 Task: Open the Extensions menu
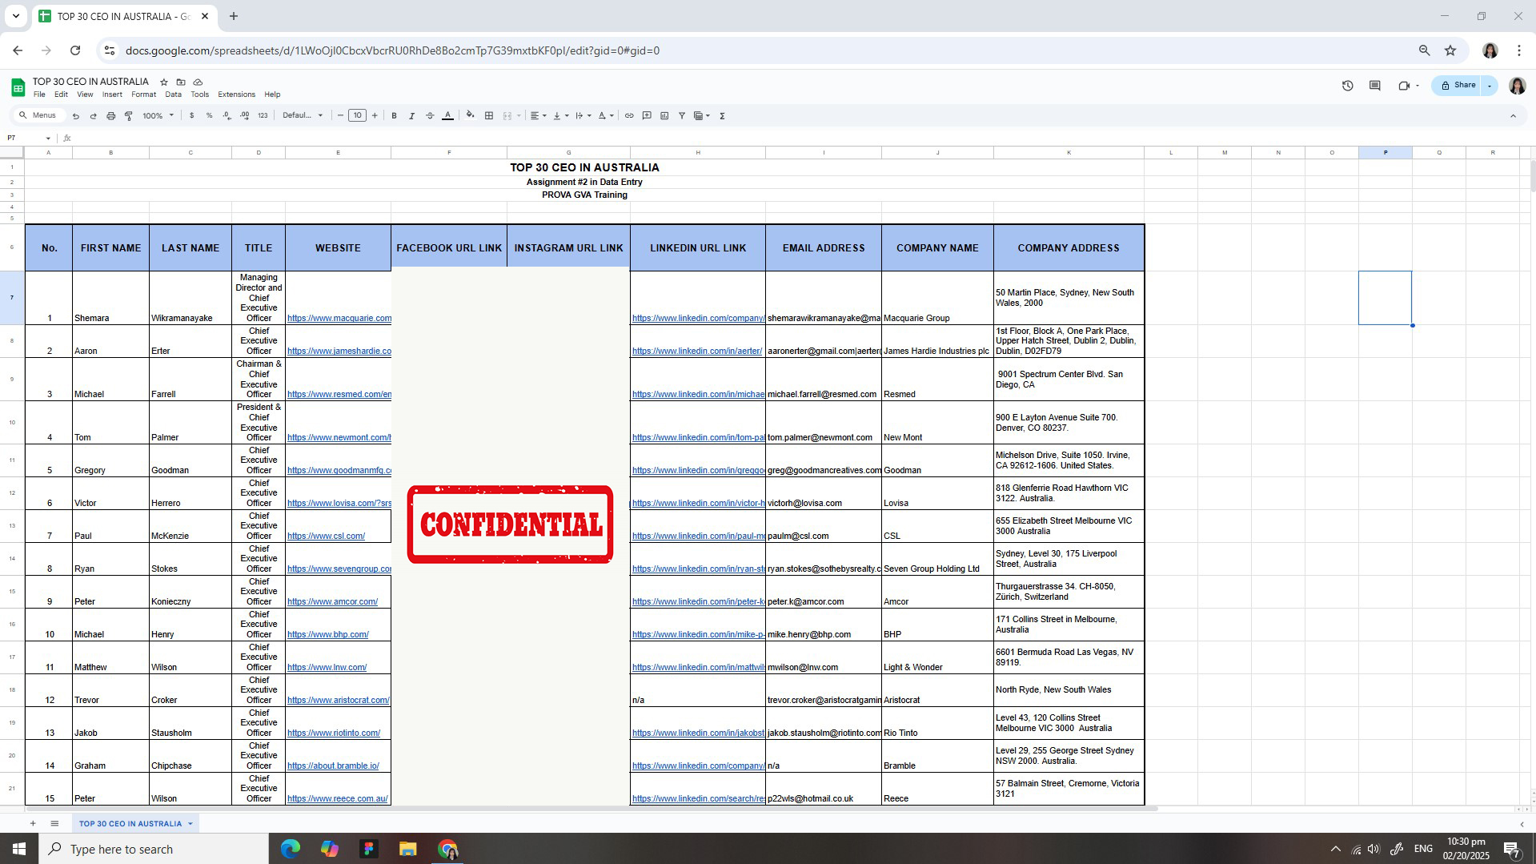(x=236, y=94)
